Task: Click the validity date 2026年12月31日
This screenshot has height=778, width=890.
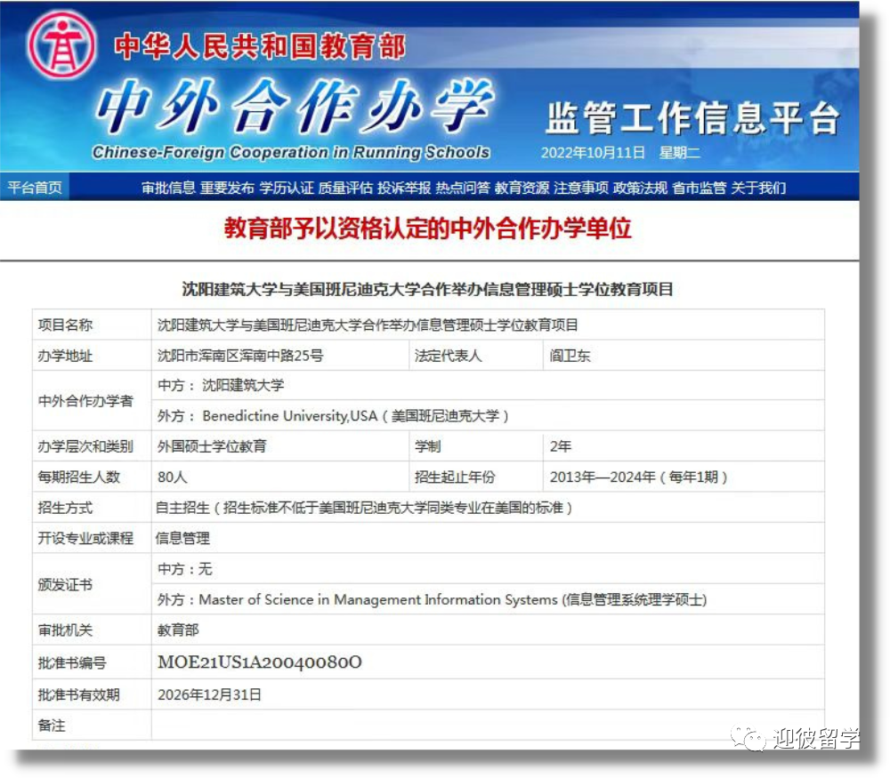Action: [209, 694]
